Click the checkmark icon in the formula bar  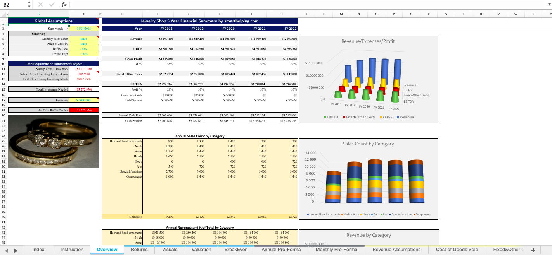coord(51,5)
